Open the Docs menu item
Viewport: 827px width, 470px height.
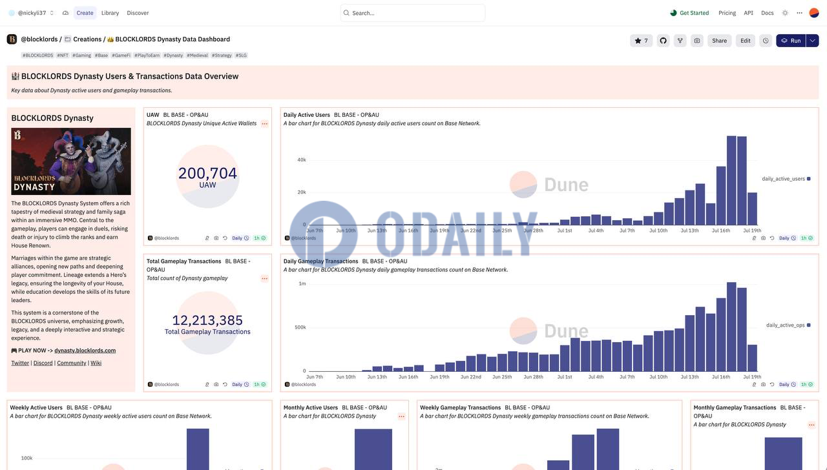(x=768, y=13)
